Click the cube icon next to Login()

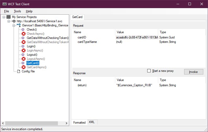pos(23,46)
